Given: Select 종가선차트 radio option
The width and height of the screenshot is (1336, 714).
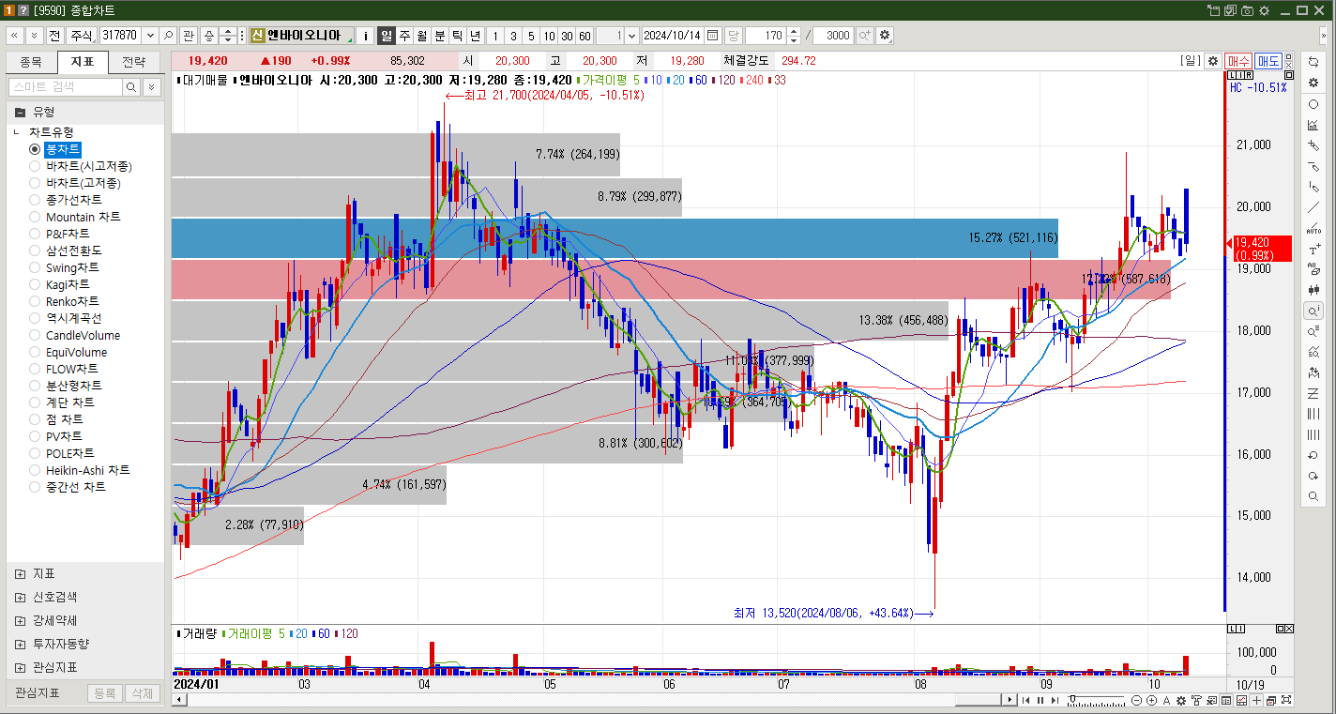Looking at the screenshot, I should (x=35, y=200).
